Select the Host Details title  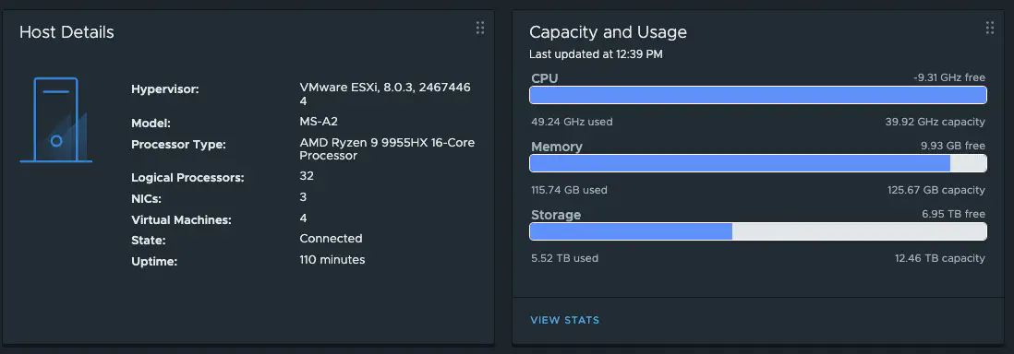(x=66, y=32)
